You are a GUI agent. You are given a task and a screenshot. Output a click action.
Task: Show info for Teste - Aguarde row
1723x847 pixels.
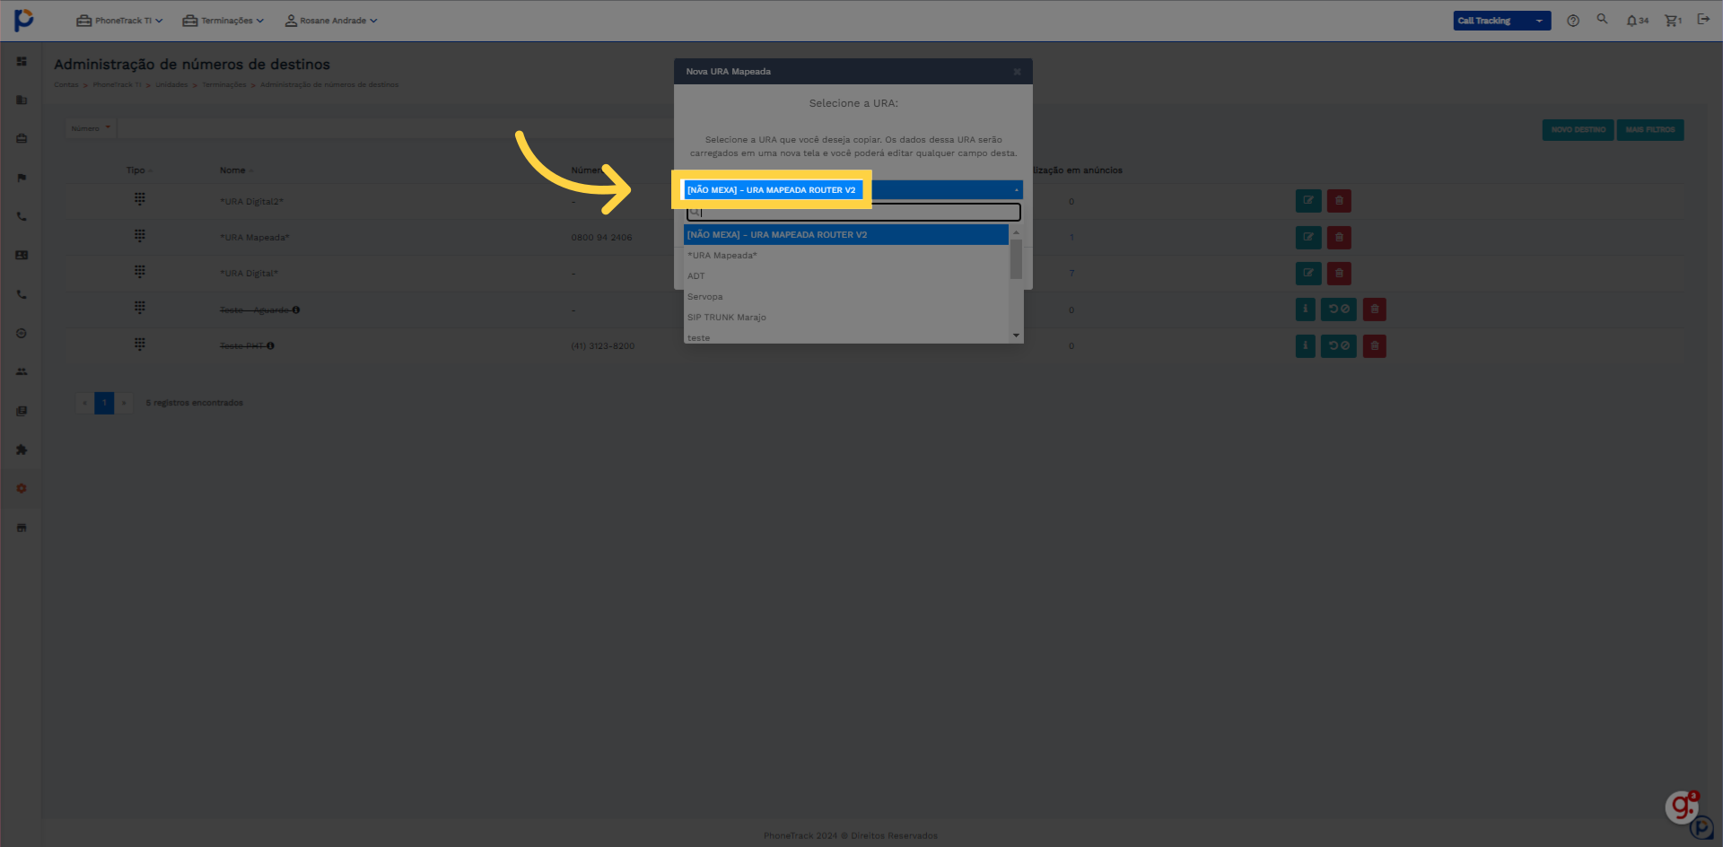pyautogui.click(x=1306, y=310)
